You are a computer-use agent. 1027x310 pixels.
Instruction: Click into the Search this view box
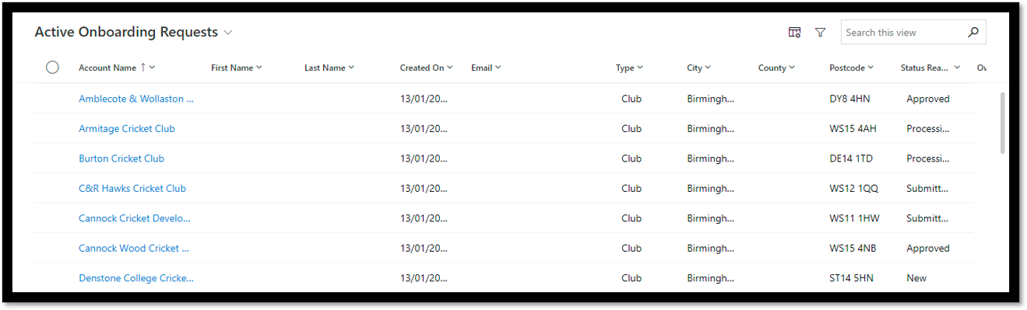point(903,33)
